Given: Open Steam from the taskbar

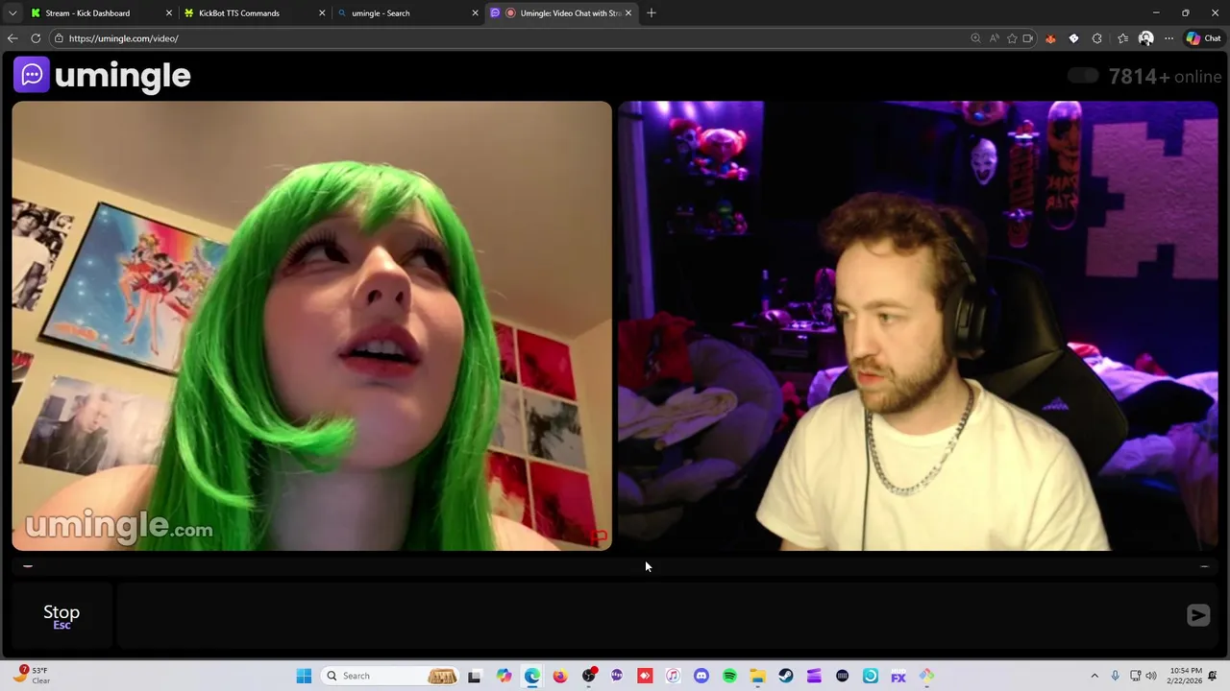Looking at the screenshot, I should (786, 676).
